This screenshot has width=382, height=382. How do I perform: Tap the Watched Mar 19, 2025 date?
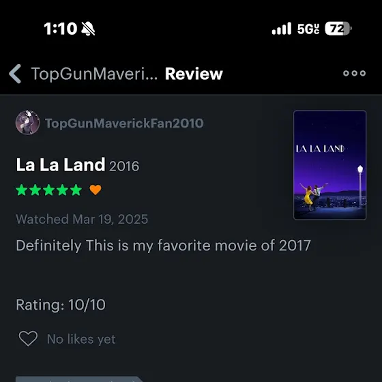click(82, 219)
